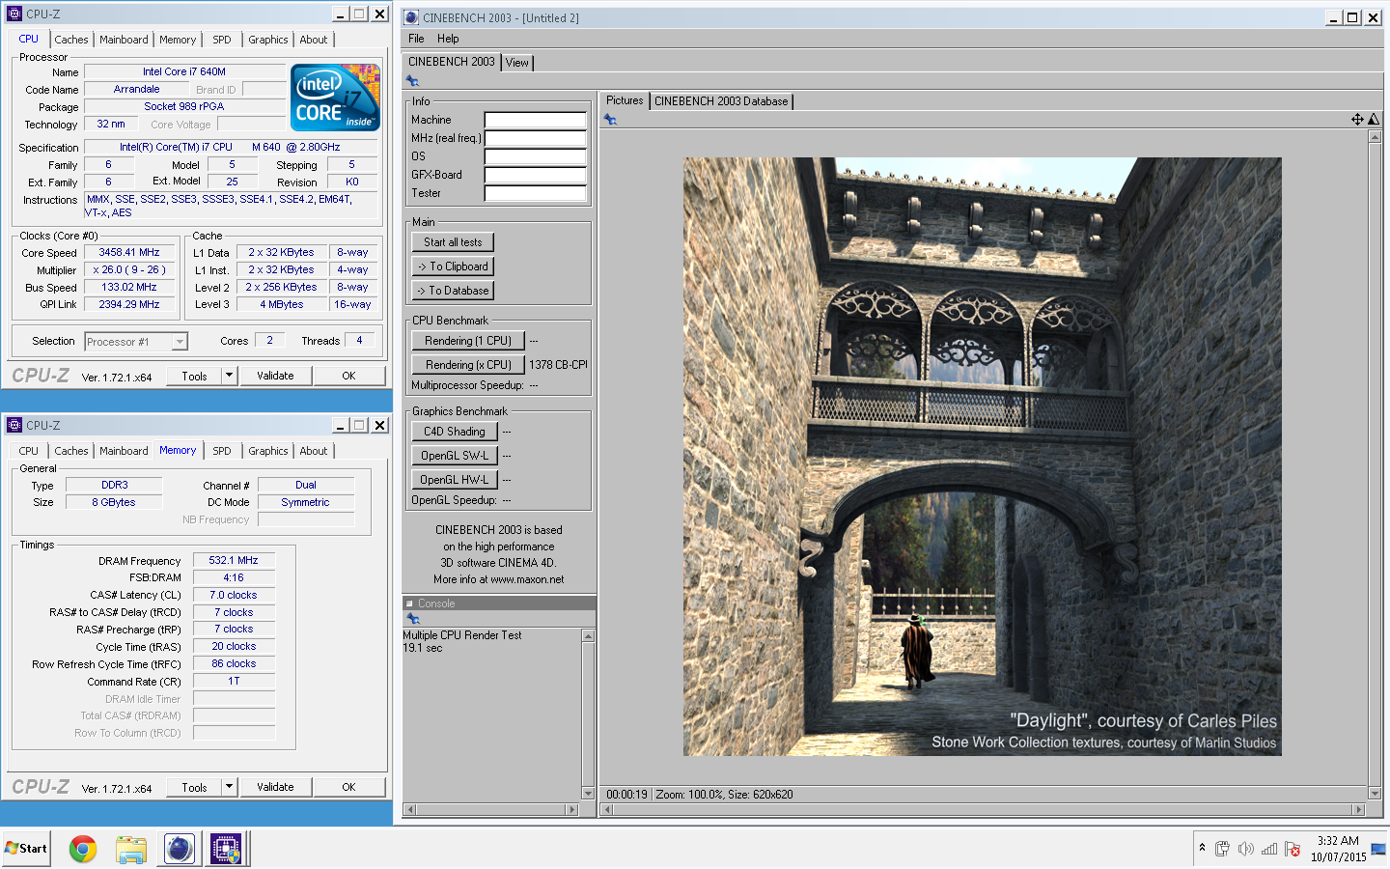Click the Windows Start button
Image resolution: width=1390 pixels, height=869 pixels.
pos(26,849)
